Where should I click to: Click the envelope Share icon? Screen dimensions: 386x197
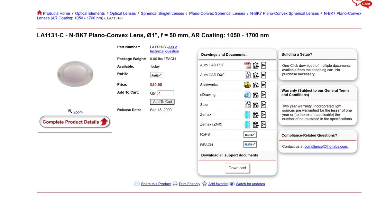coord(137,184)
